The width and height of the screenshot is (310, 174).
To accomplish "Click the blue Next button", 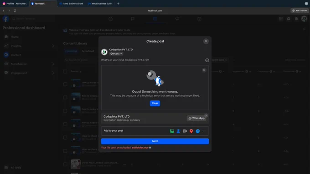I will [155, 141].
